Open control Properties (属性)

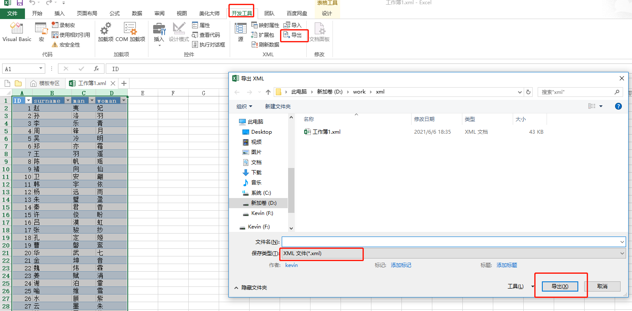click(x=201, y=25)
